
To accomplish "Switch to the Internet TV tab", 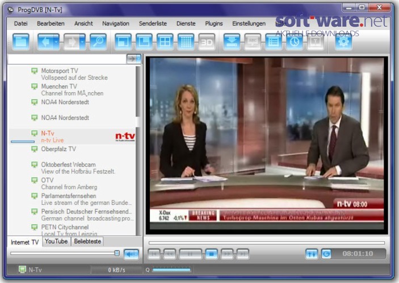I will [x=24, y=242].
